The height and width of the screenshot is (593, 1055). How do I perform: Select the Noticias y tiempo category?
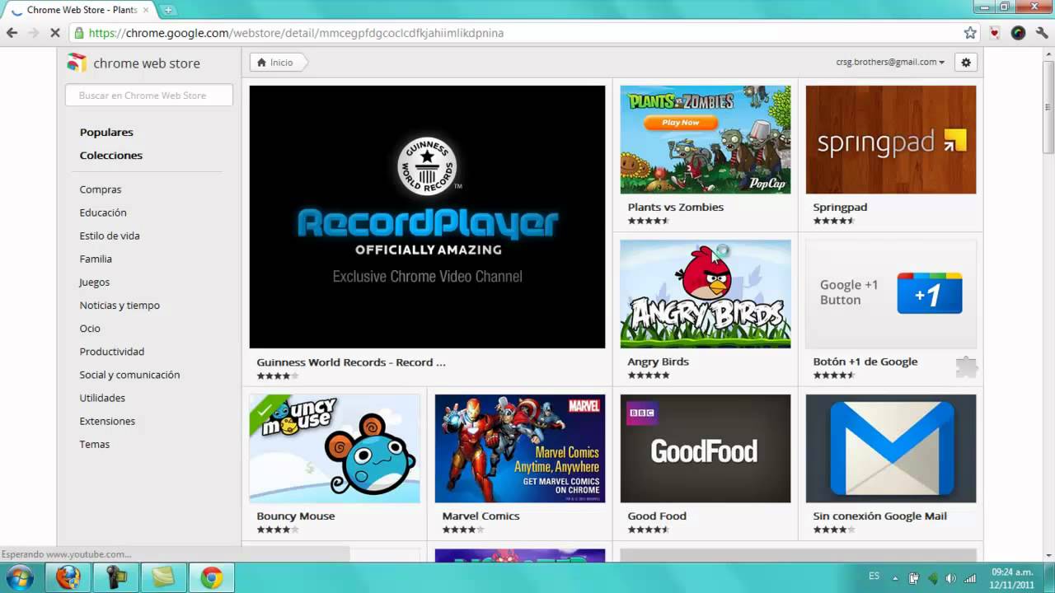click(120, 306)
